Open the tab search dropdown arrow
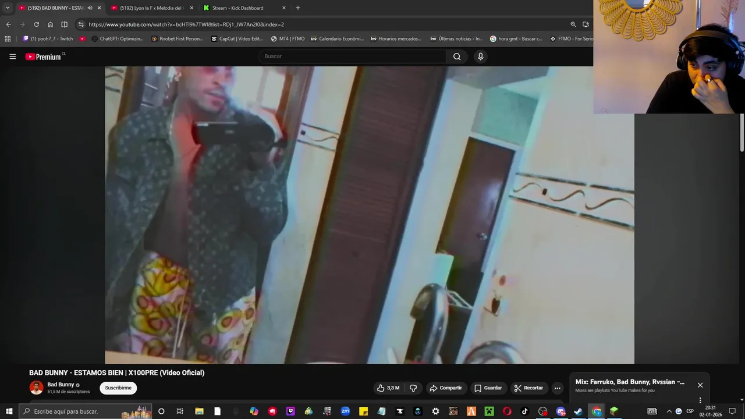This screenshot has width=745, height=419. click(8, 8)
